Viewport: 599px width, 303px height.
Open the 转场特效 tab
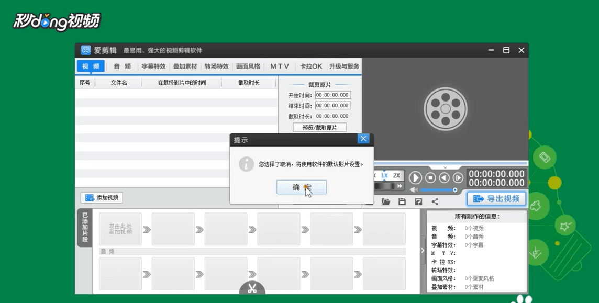pyautogui.click(x=216, y=66)
